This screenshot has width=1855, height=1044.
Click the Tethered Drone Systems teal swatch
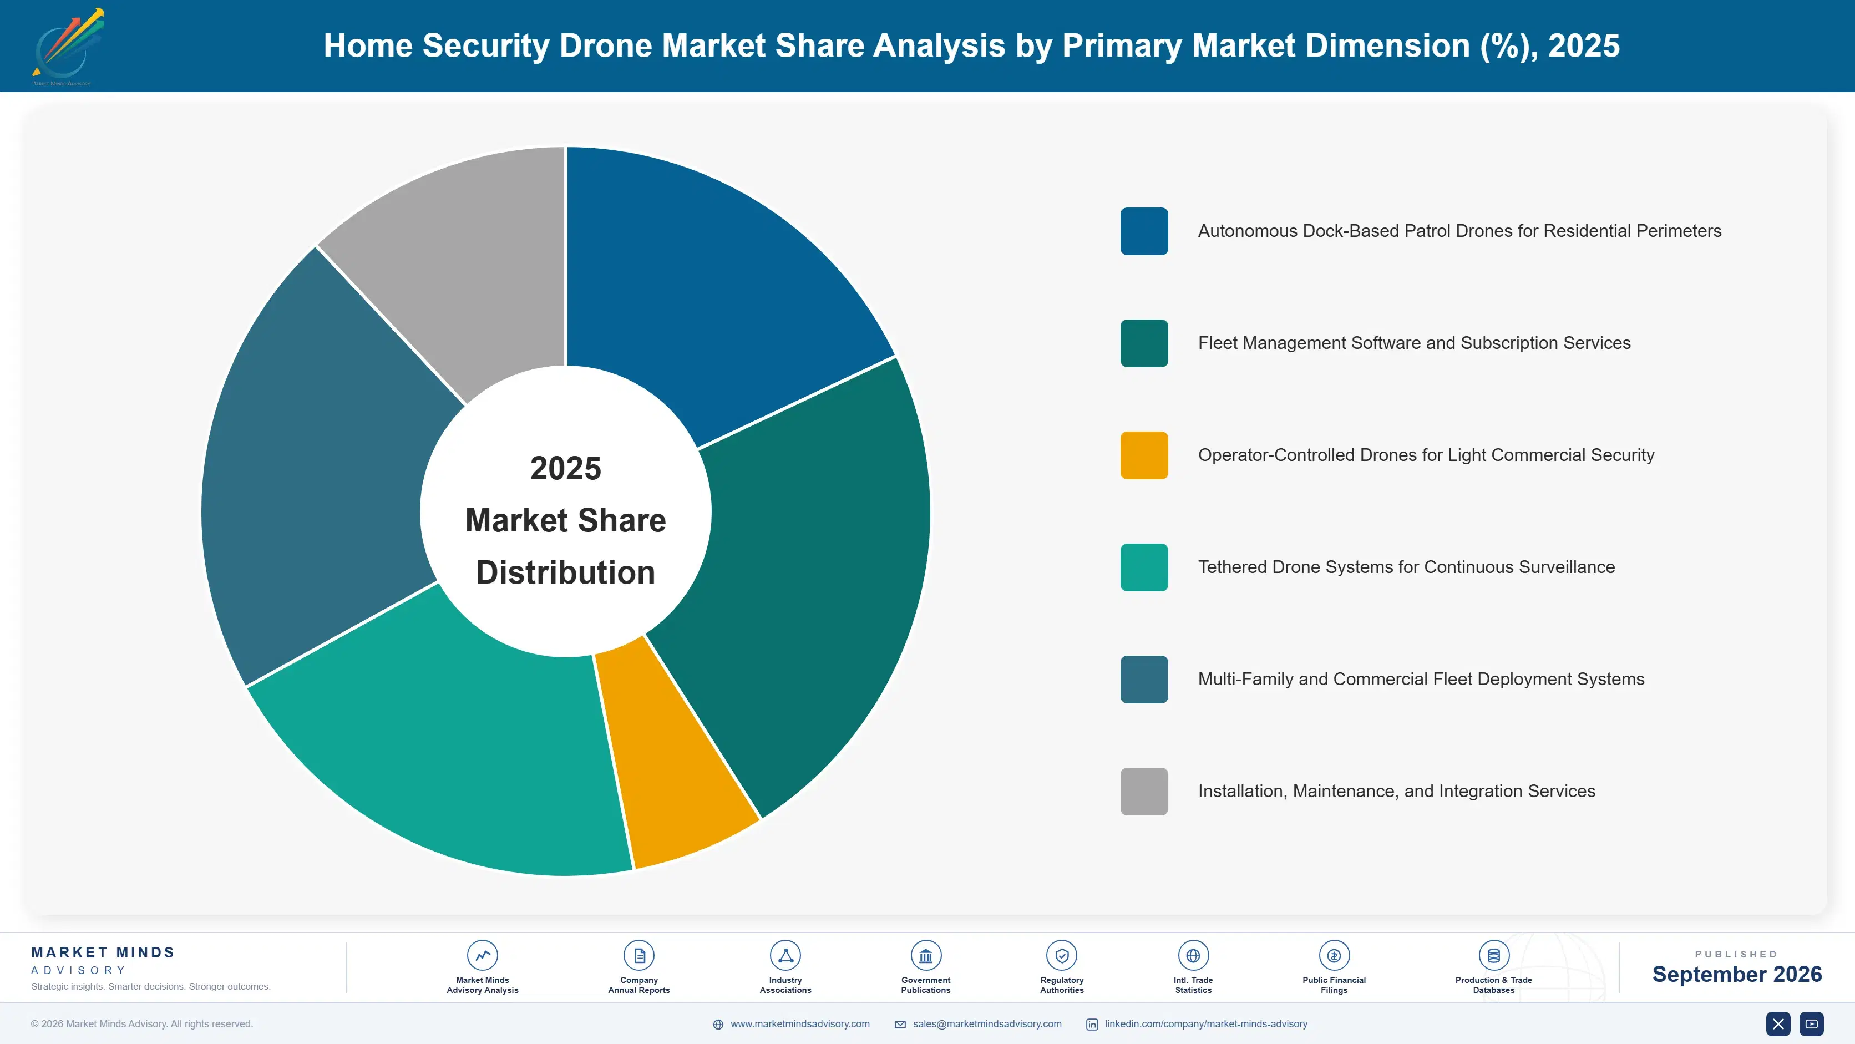[1143, 567]
